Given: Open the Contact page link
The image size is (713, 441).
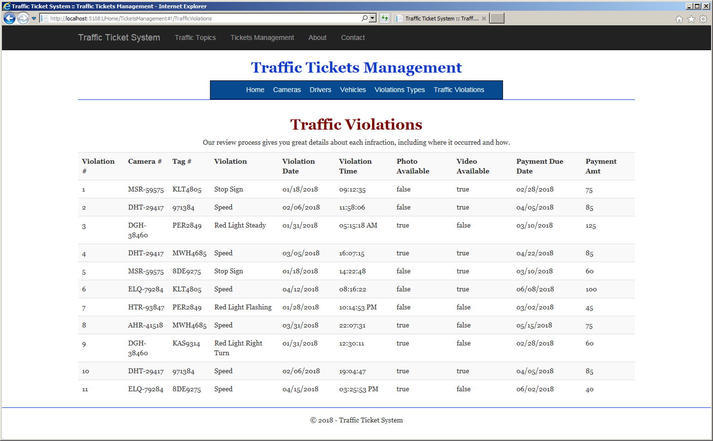Looking at the screenshot, I should click(353, 38).
